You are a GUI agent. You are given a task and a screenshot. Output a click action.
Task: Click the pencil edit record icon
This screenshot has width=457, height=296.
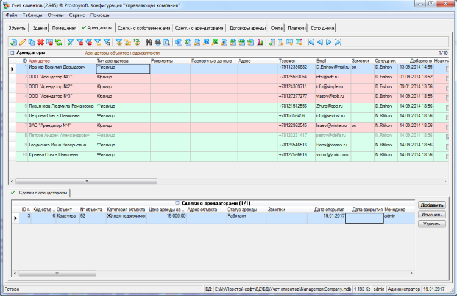23,42
